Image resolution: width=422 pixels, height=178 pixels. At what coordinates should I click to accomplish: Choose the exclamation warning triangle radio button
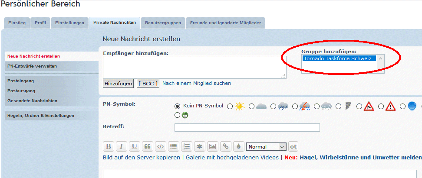(381, 107)
